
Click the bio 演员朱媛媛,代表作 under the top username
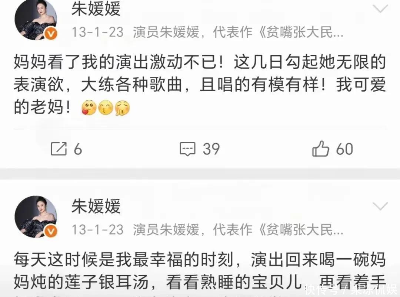[238, 32]
